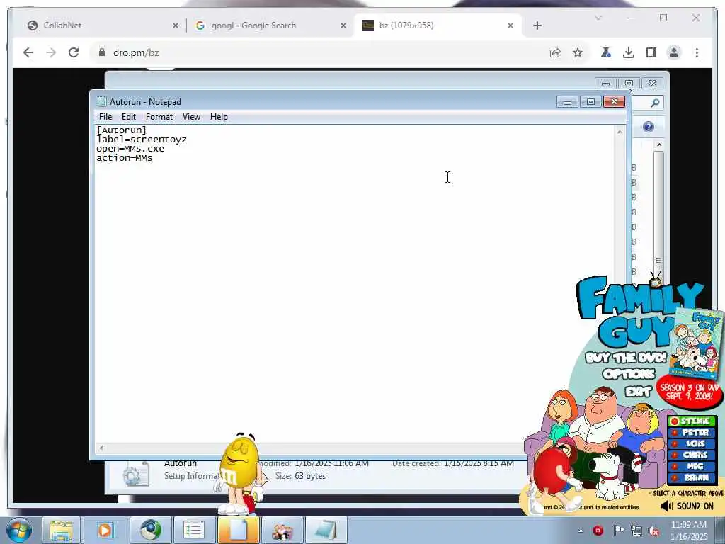Select the PETER character option
Screen dimensions: 725x544
[x=692, y=433]
